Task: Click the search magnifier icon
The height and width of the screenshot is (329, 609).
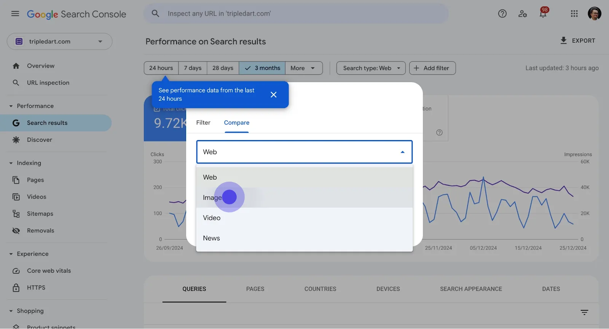Action: 155,13
